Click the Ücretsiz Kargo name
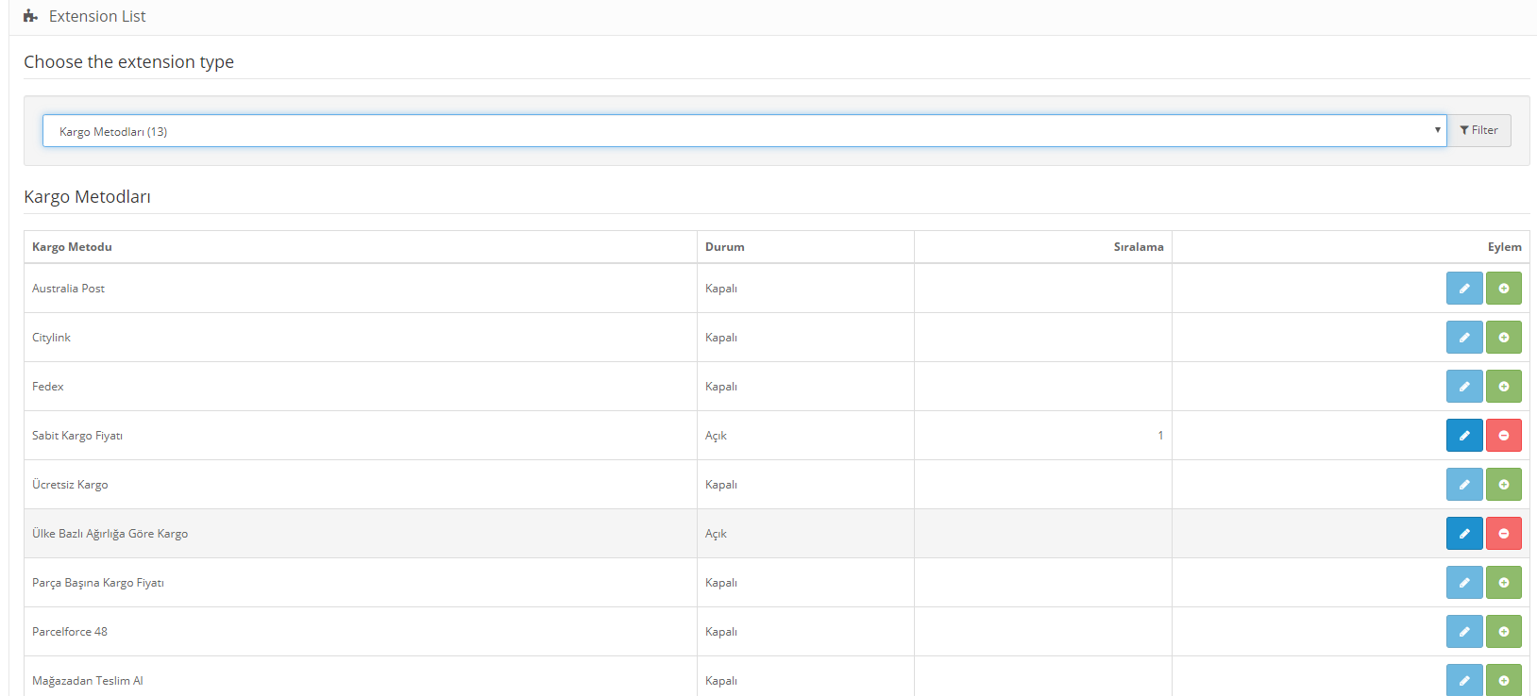The height and width of the screenshot is (696, 1537). click(x=70, y=485)
